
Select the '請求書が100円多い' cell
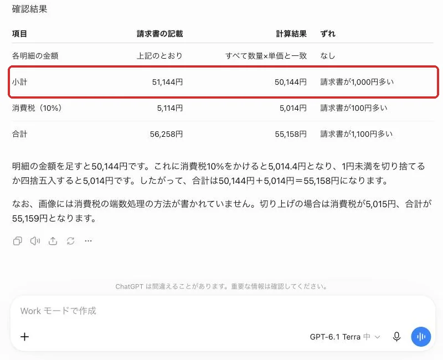(x=354, y=108)
